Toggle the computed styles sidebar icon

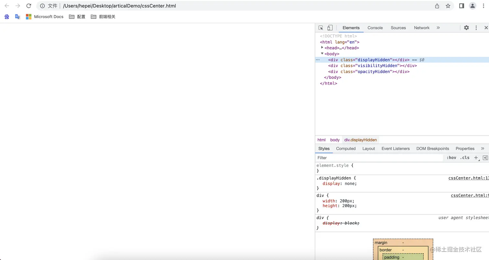coord(485,158)
